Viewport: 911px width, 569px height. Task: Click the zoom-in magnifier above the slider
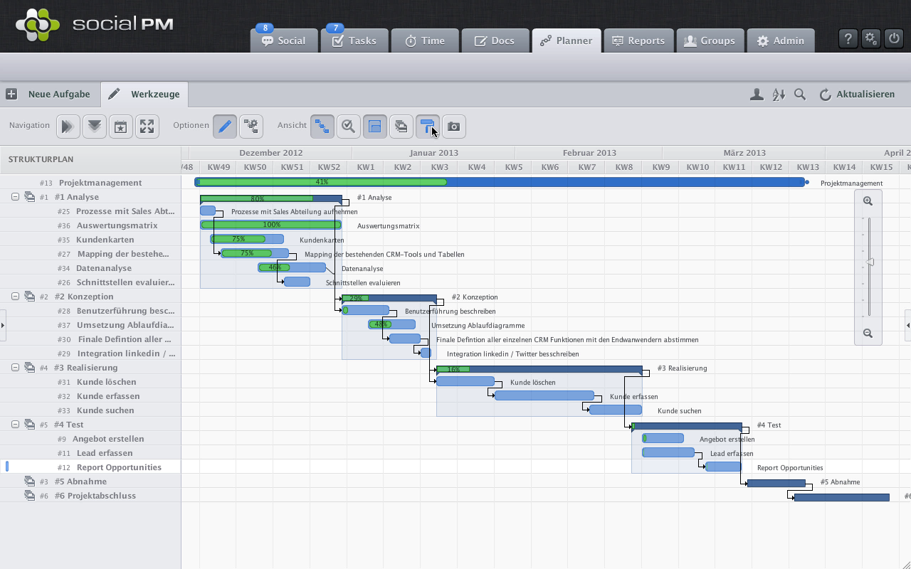pyautogui.click(x=868, y=201)
